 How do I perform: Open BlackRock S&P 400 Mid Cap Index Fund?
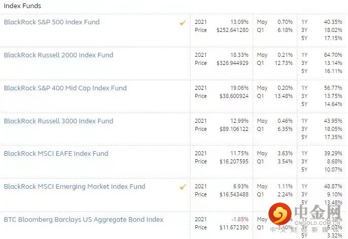65,88
